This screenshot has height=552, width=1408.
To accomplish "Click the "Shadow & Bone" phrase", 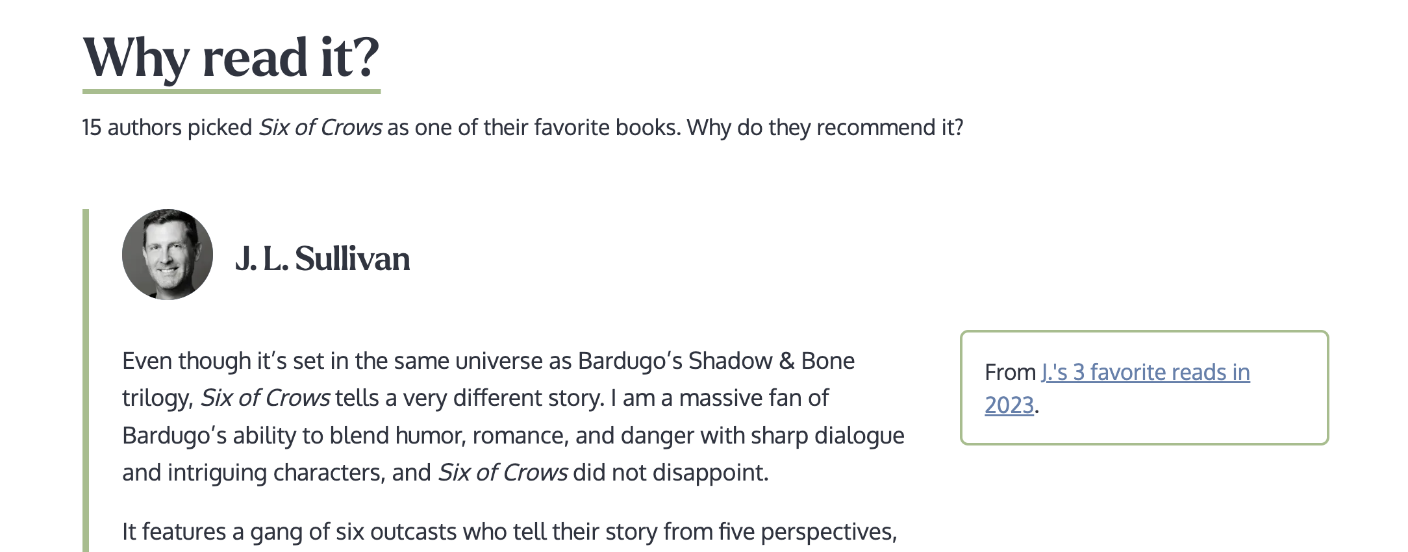I will (772, 360).
